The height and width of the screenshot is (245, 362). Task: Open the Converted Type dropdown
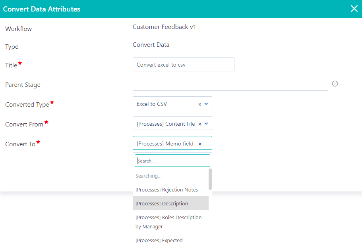click(x=206, y=103)
